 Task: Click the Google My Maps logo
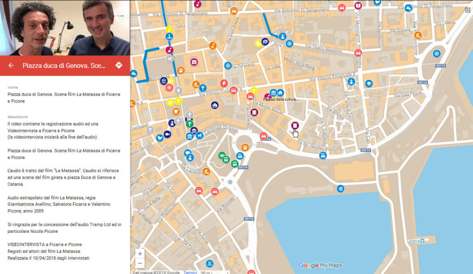click(320, 265)
